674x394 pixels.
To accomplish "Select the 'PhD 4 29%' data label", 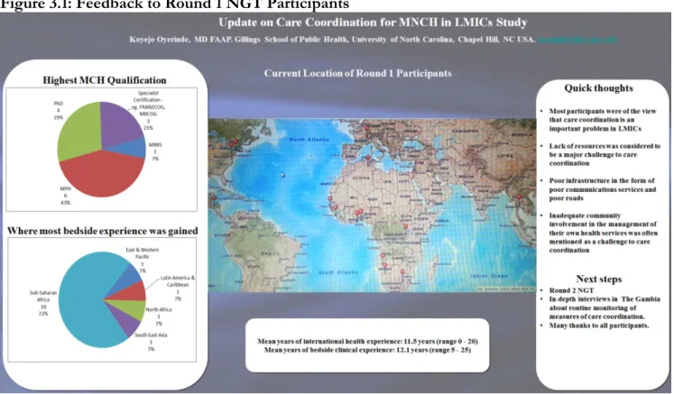I will point(59,110).
